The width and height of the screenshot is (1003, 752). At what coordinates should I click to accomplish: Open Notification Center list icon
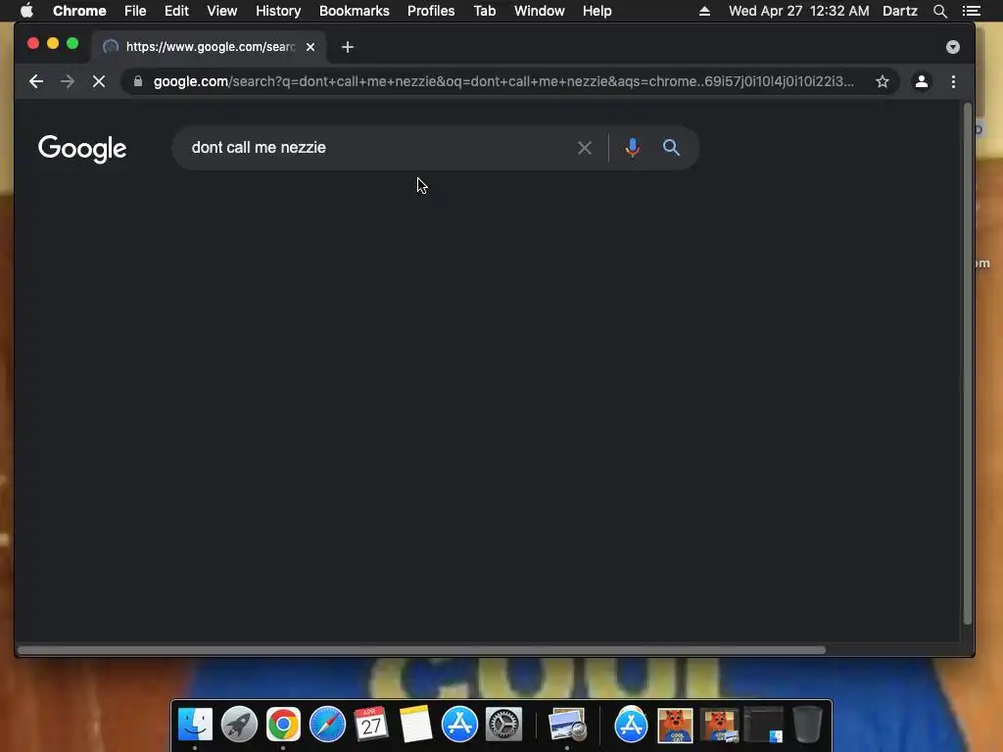point(971,11)
